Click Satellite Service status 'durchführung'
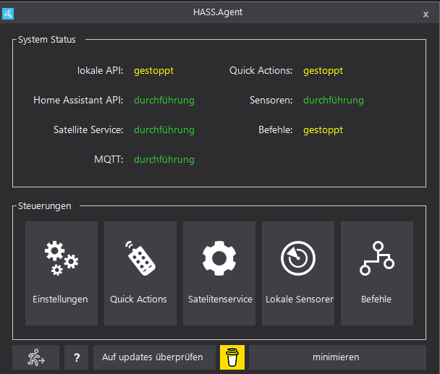 [164, 130]
